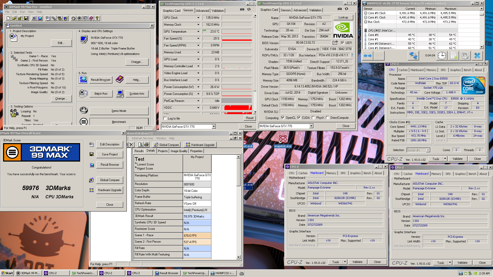This screenshot has height=277, width=493.
Task: Toggle the PhysX checkbox in GPU-Z
Action: 313,118
